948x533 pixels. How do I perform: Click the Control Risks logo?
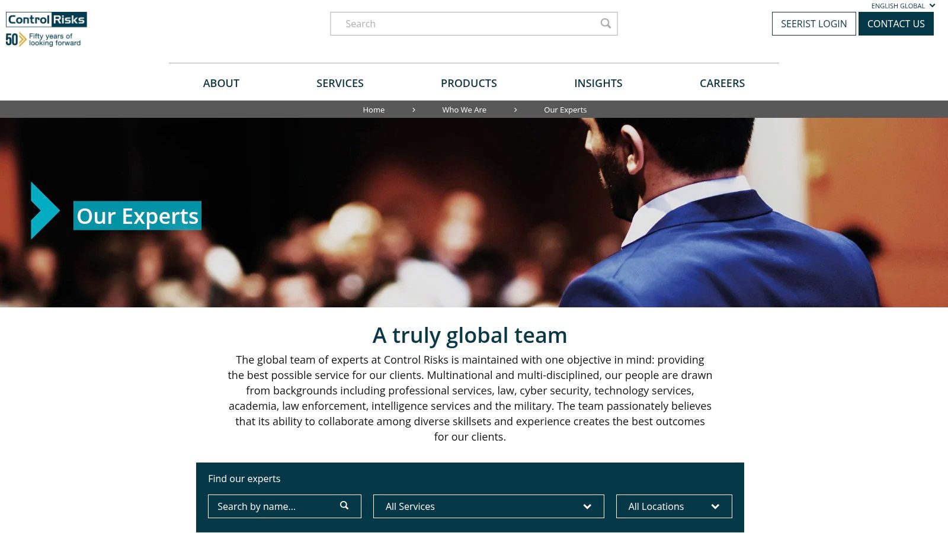click(46, 20)
